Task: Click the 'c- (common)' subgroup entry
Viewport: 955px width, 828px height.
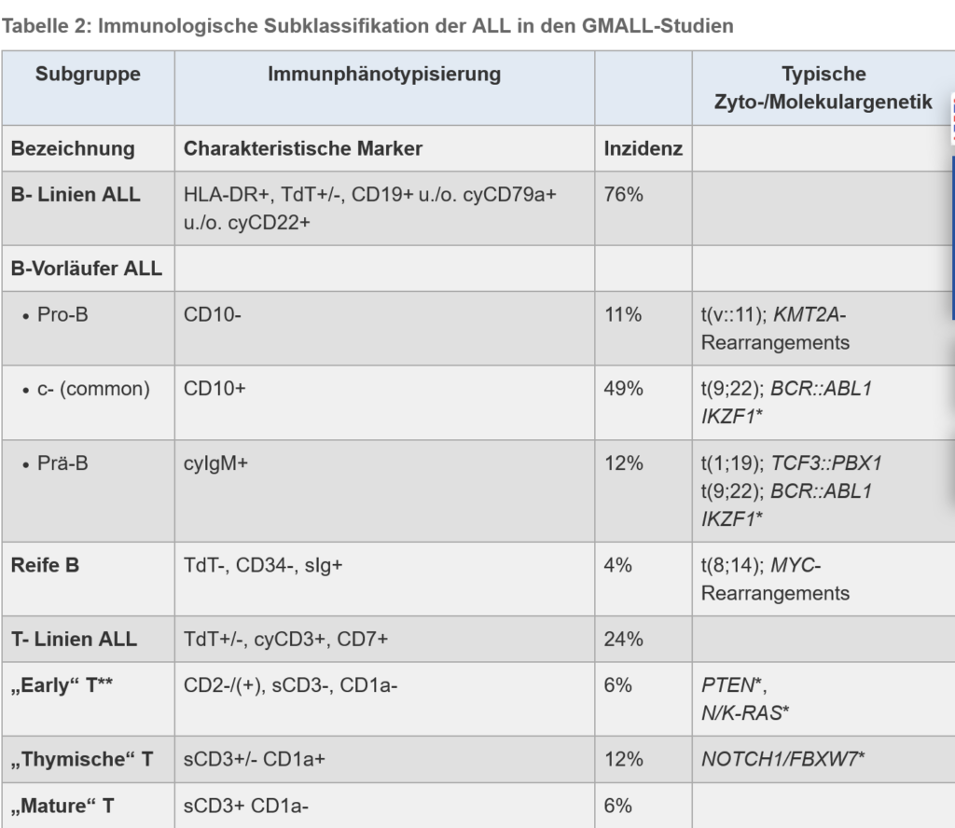Action: point(93,389)
